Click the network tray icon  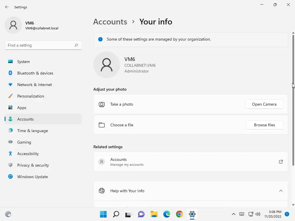pyautogui.click(x=251, y=214)
